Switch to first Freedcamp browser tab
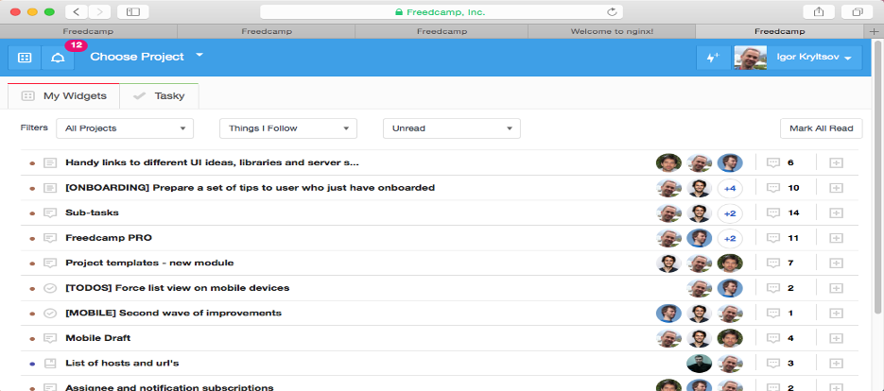The height and width of the screenshot is (391, 884). coord(89,31)
